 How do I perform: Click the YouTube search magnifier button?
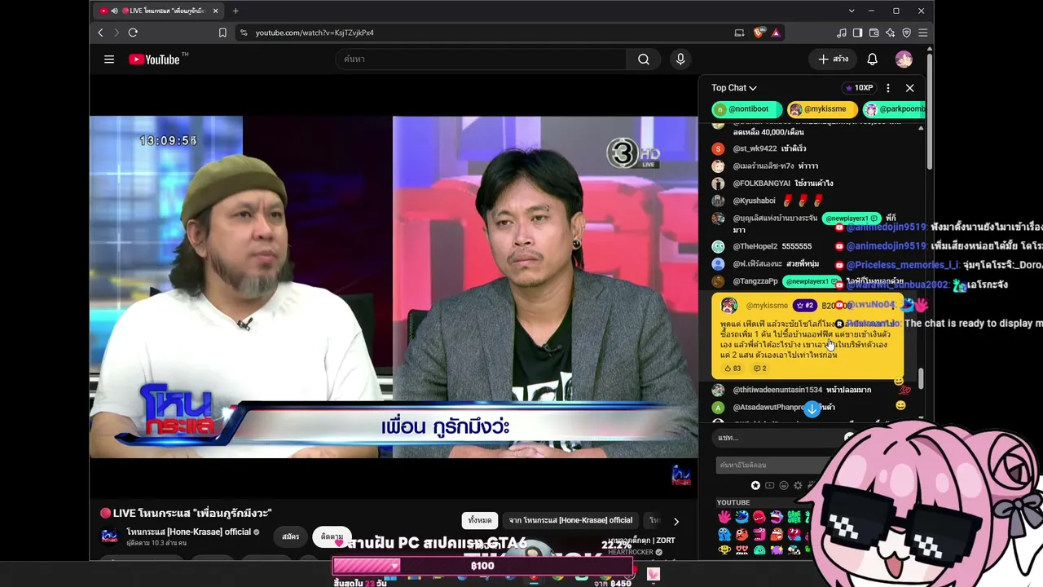[644, 60]
